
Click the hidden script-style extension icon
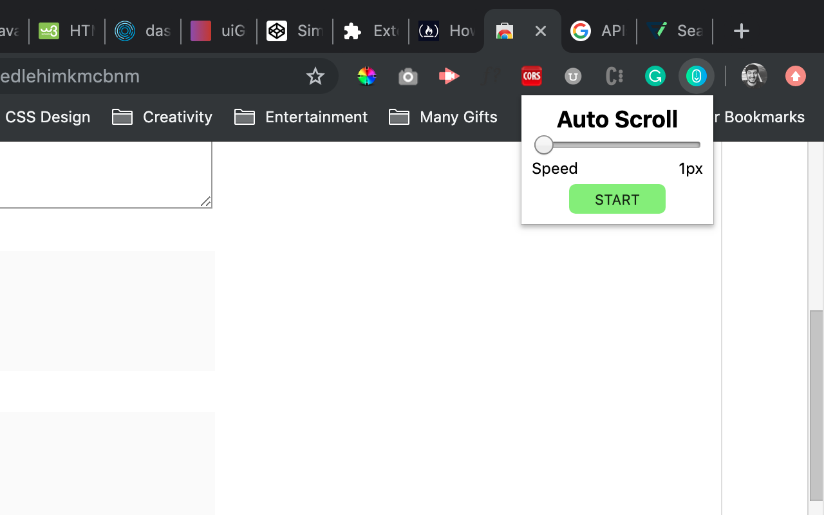tap(491, 76)
